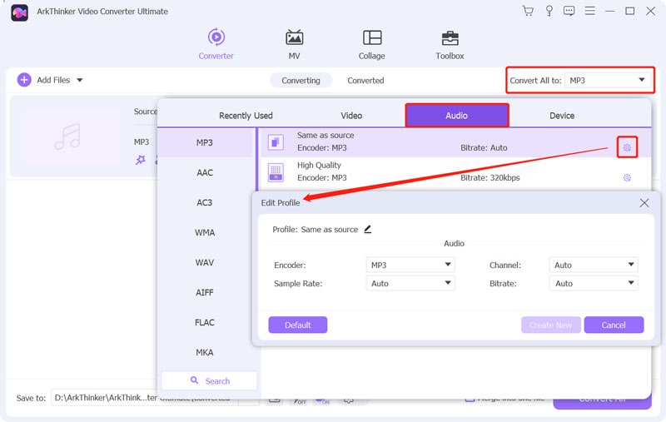Open the shopping cart purchase icon
The height and width of the screenshot is (422, 666).
tap(528, 11)
